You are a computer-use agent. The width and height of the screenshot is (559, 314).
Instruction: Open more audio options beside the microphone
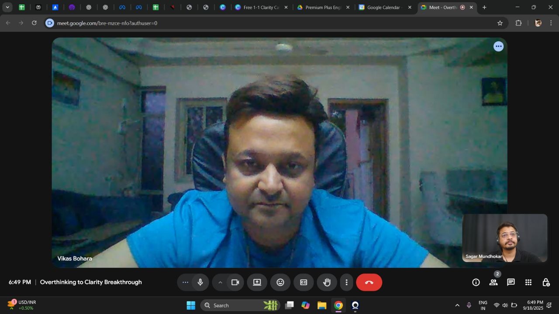click(x=185, y=282)
